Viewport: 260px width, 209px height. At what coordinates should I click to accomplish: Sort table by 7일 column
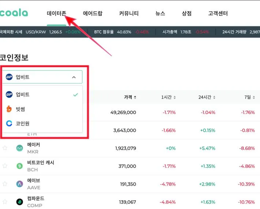249,97
